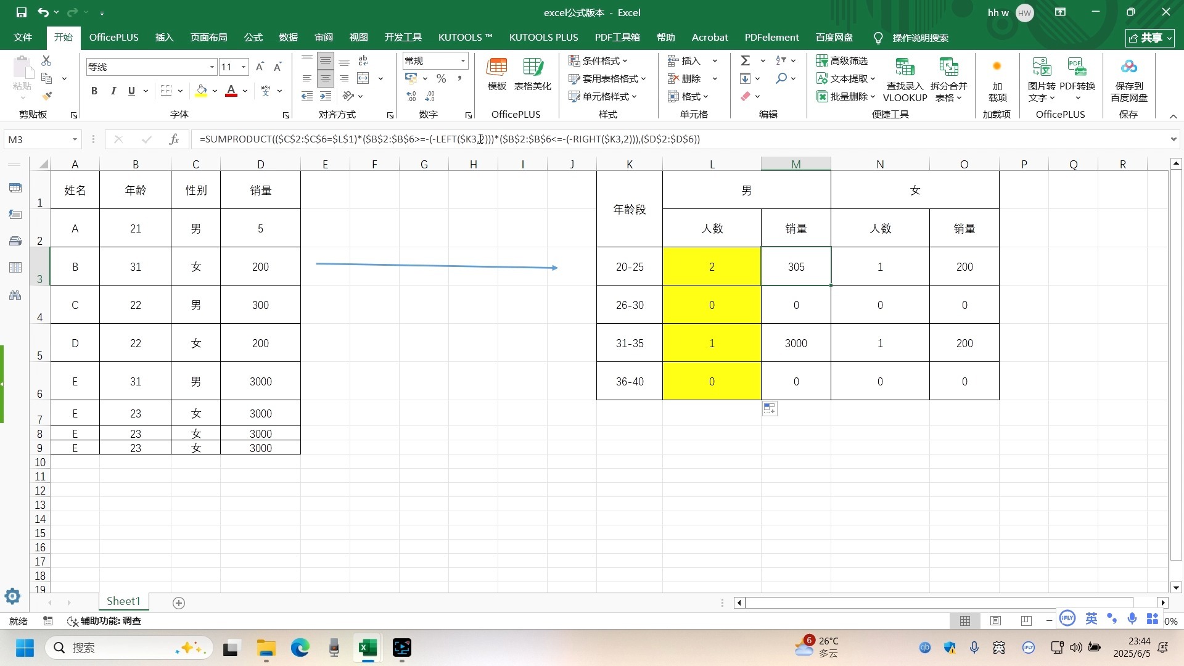1184x666 pixels.
Task: Open the number format 常规 dropdown
Action: [463, 60]
